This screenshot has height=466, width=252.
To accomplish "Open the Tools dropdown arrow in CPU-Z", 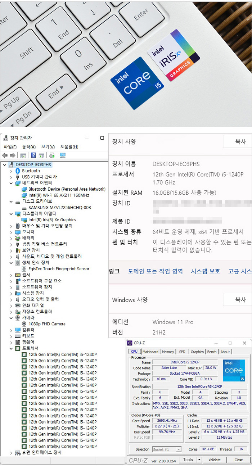I will click(199, 460).
